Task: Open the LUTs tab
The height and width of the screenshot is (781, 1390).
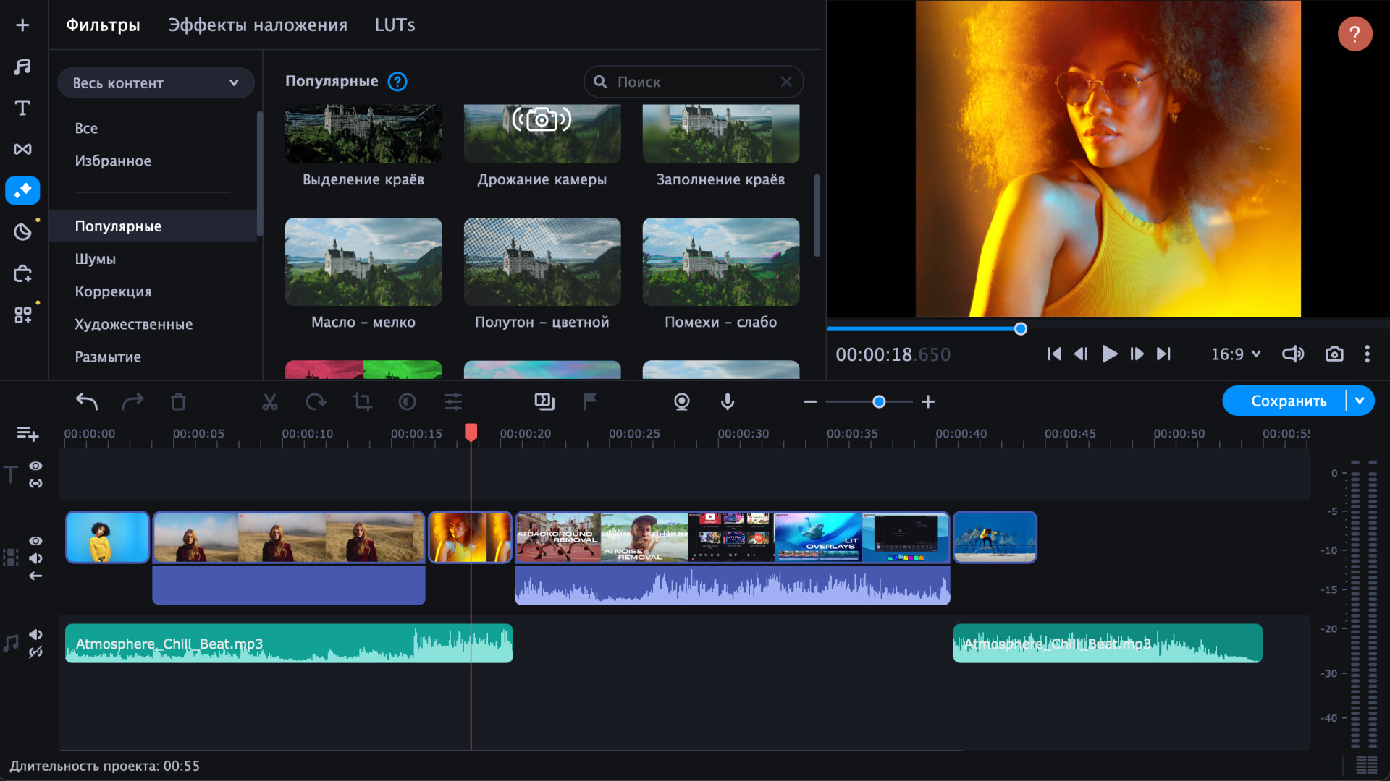Action: point(395,24)
